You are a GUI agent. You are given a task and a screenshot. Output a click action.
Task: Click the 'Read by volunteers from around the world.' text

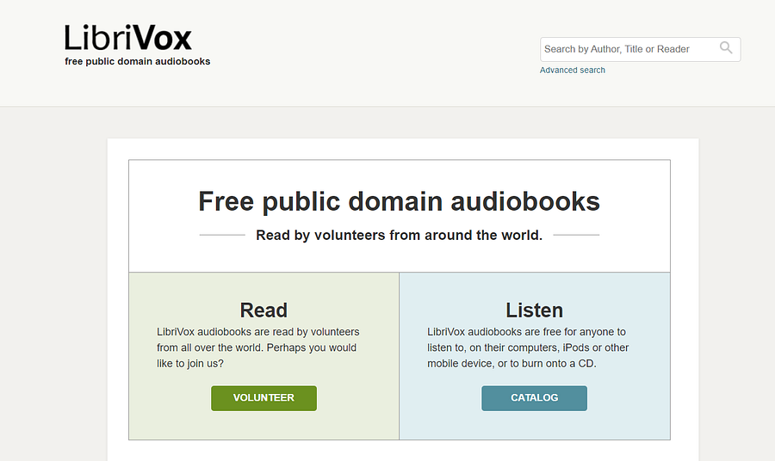coord(399,236)
